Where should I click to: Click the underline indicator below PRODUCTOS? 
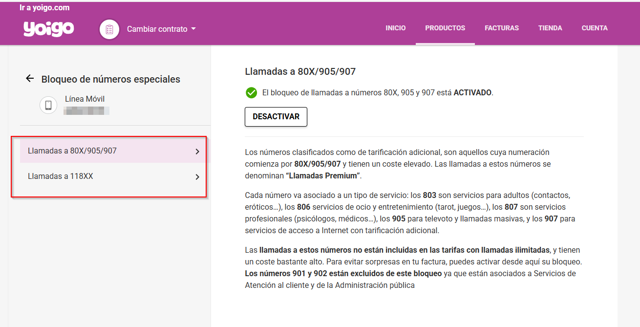pos(445,44)
